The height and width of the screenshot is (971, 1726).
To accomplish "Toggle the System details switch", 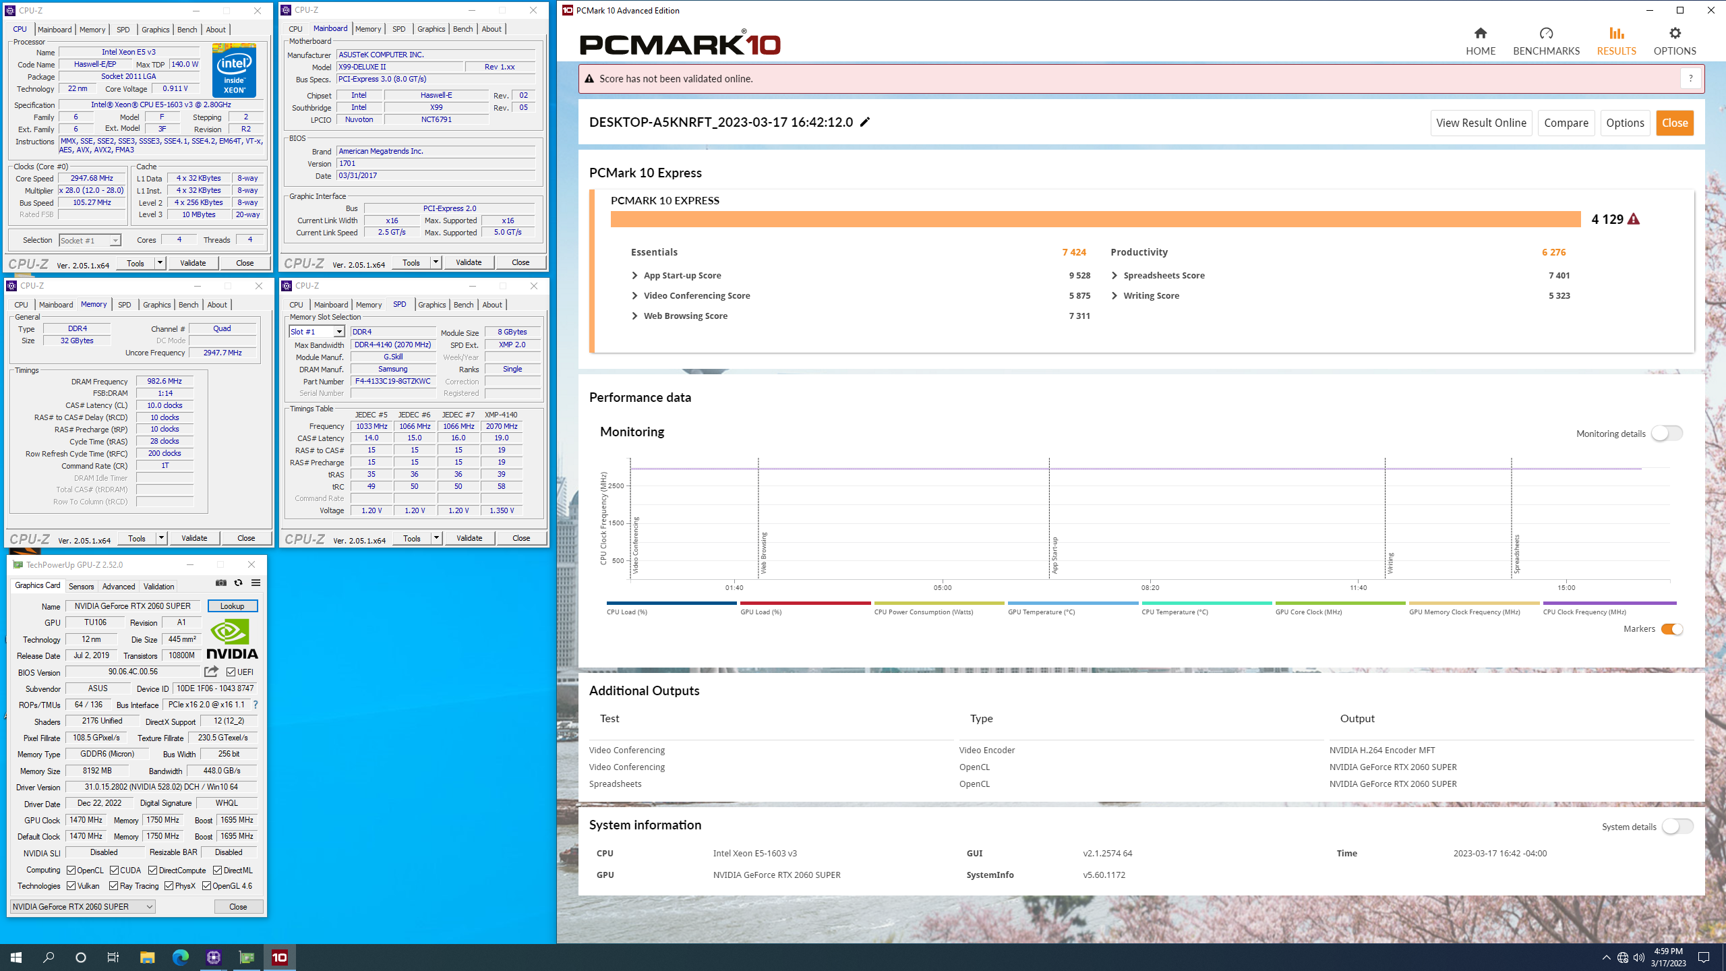I will click(1677, 827).
